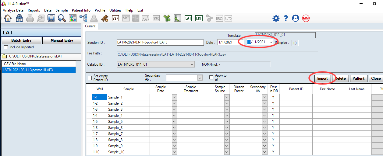Click the Delete button
The height and width of the screenshot is (156, 383).
(x=340, y=78)
